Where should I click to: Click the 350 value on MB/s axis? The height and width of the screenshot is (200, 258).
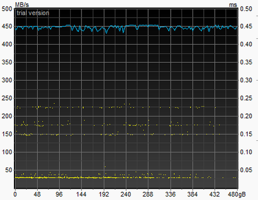point(7,62)
